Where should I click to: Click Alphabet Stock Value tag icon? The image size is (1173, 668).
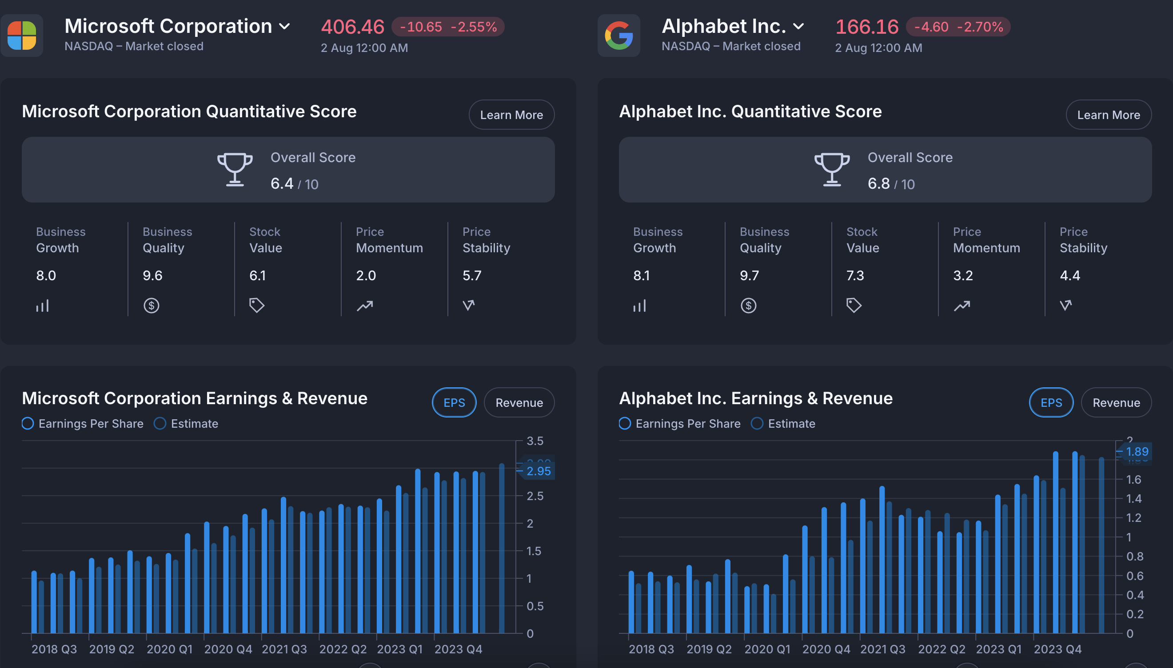854,305
